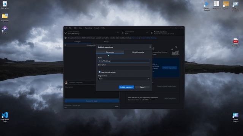Open the Unreal Project desktop shortcut

pos(235,117)
